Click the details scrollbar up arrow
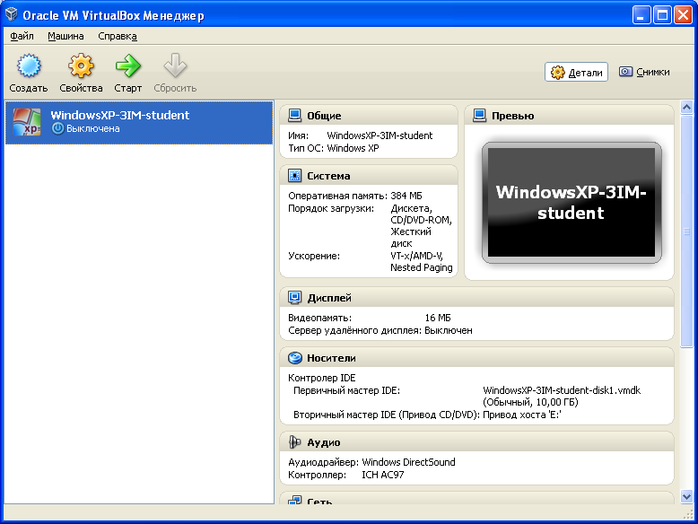The image size is (698, 524). [686, 107]
